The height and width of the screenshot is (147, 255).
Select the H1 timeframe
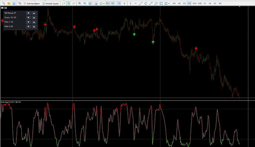click(x=205, y=3)
